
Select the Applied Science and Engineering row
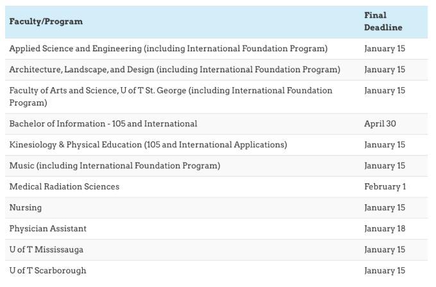(x=216, y=49)
